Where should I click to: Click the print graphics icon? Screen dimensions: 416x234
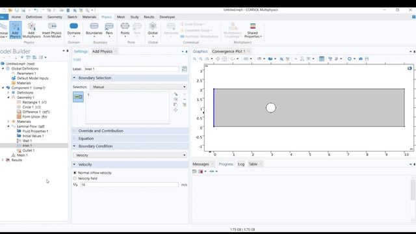coord(367,58)
